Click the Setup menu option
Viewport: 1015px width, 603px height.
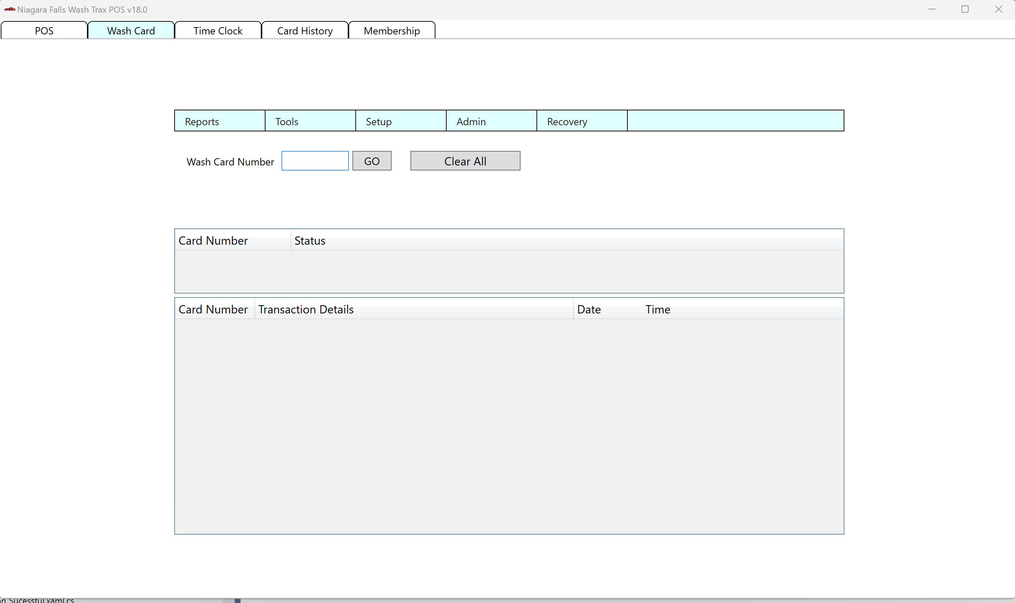(400, 121)
